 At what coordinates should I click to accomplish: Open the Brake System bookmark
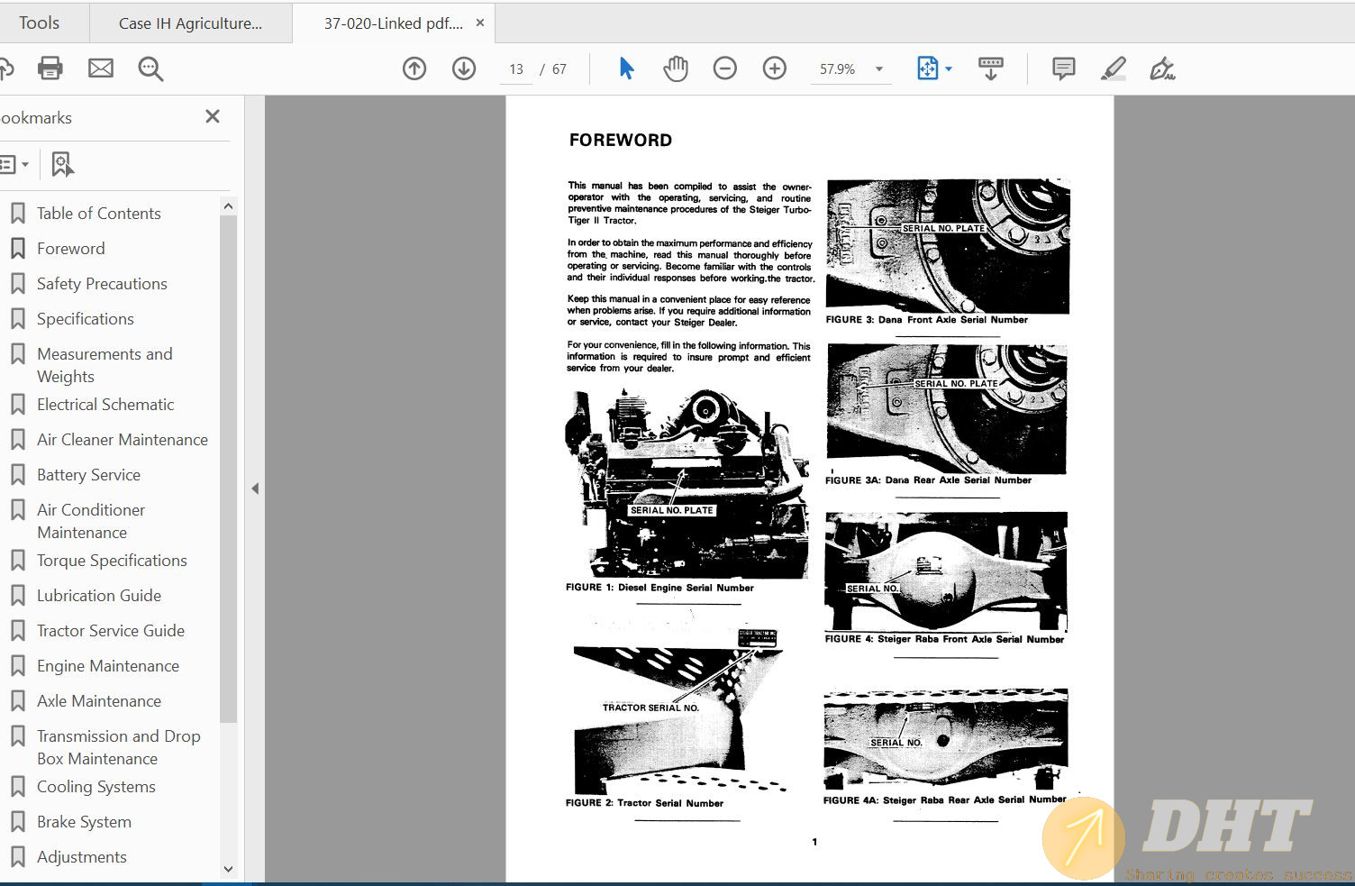pyautogui.click(x=84, y=822)
